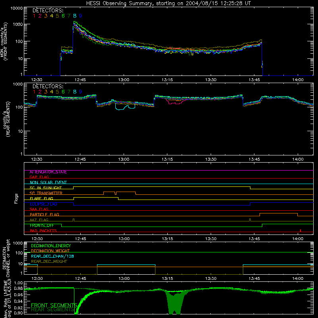Click the AAZ_FLAG label

[x=39, y=220]
